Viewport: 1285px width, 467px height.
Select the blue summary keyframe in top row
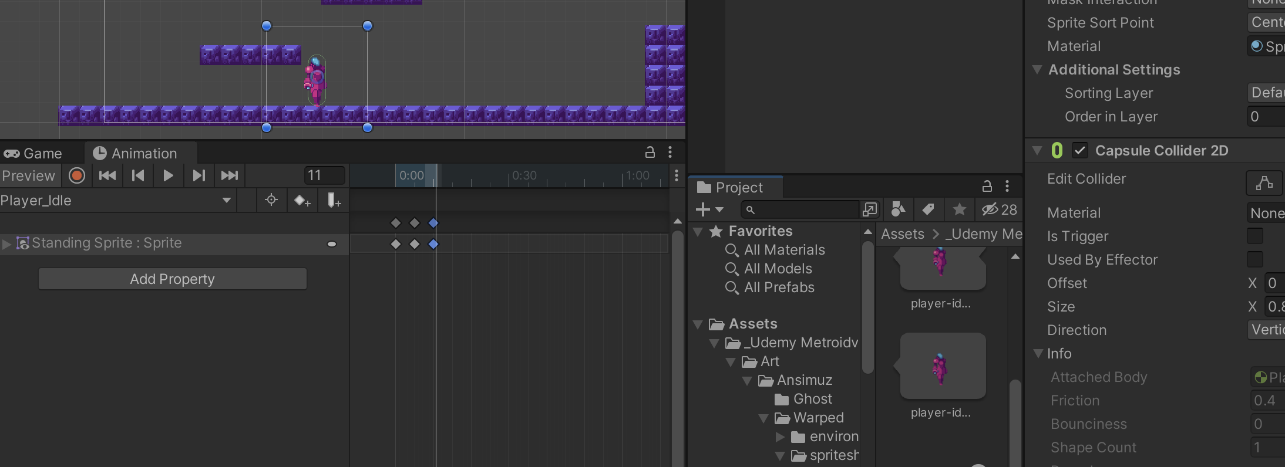pyautogui.click(x=433, y=223)
